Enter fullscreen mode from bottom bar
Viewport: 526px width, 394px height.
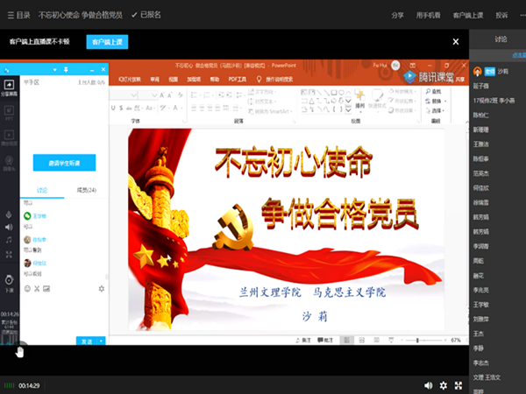pyautogui.click(x=459, y=385)
